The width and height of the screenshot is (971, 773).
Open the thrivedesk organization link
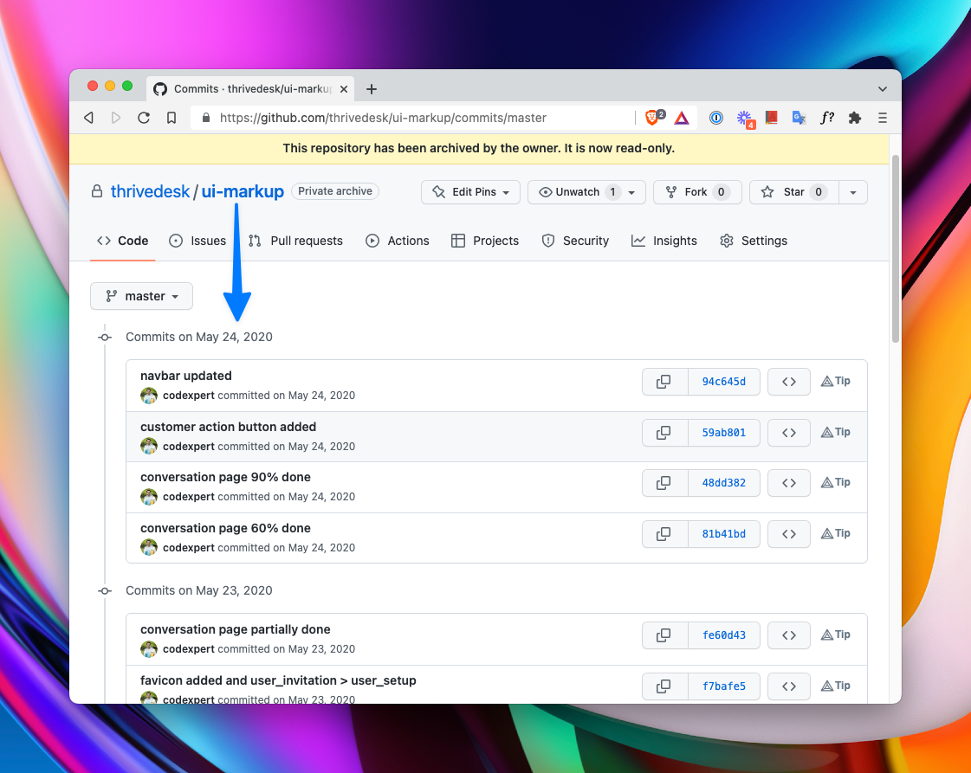pos(150,191)
